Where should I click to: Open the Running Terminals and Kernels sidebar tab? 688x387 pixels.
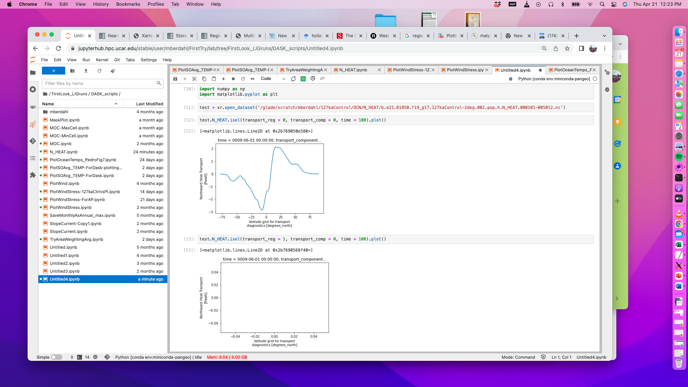(x=33, y=89)
